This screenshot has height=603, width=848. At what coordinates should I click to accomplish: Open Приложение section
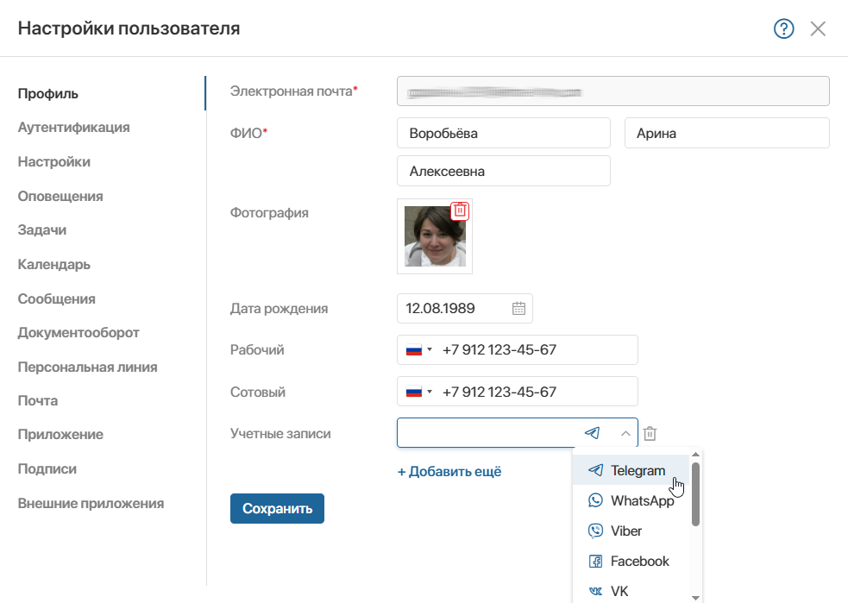pyautogui.click(x=60, y=434)
